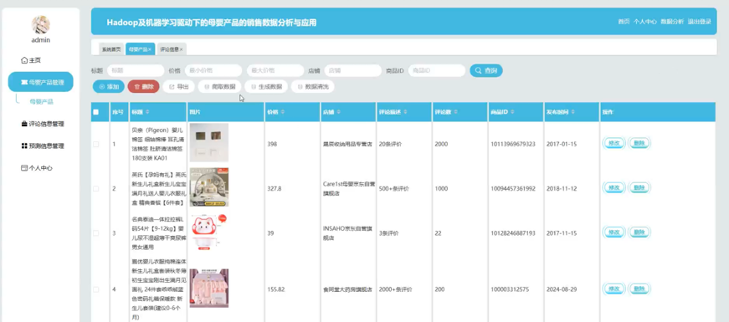Focus the 商品ID search input field

[437, 70]
